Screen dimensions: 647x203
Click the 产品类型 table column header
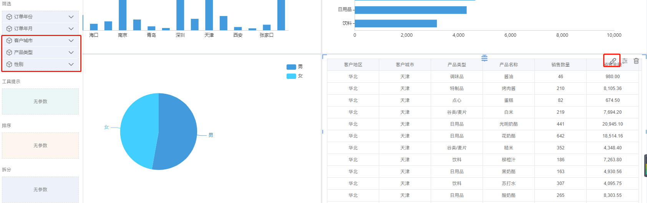[456, 65]
